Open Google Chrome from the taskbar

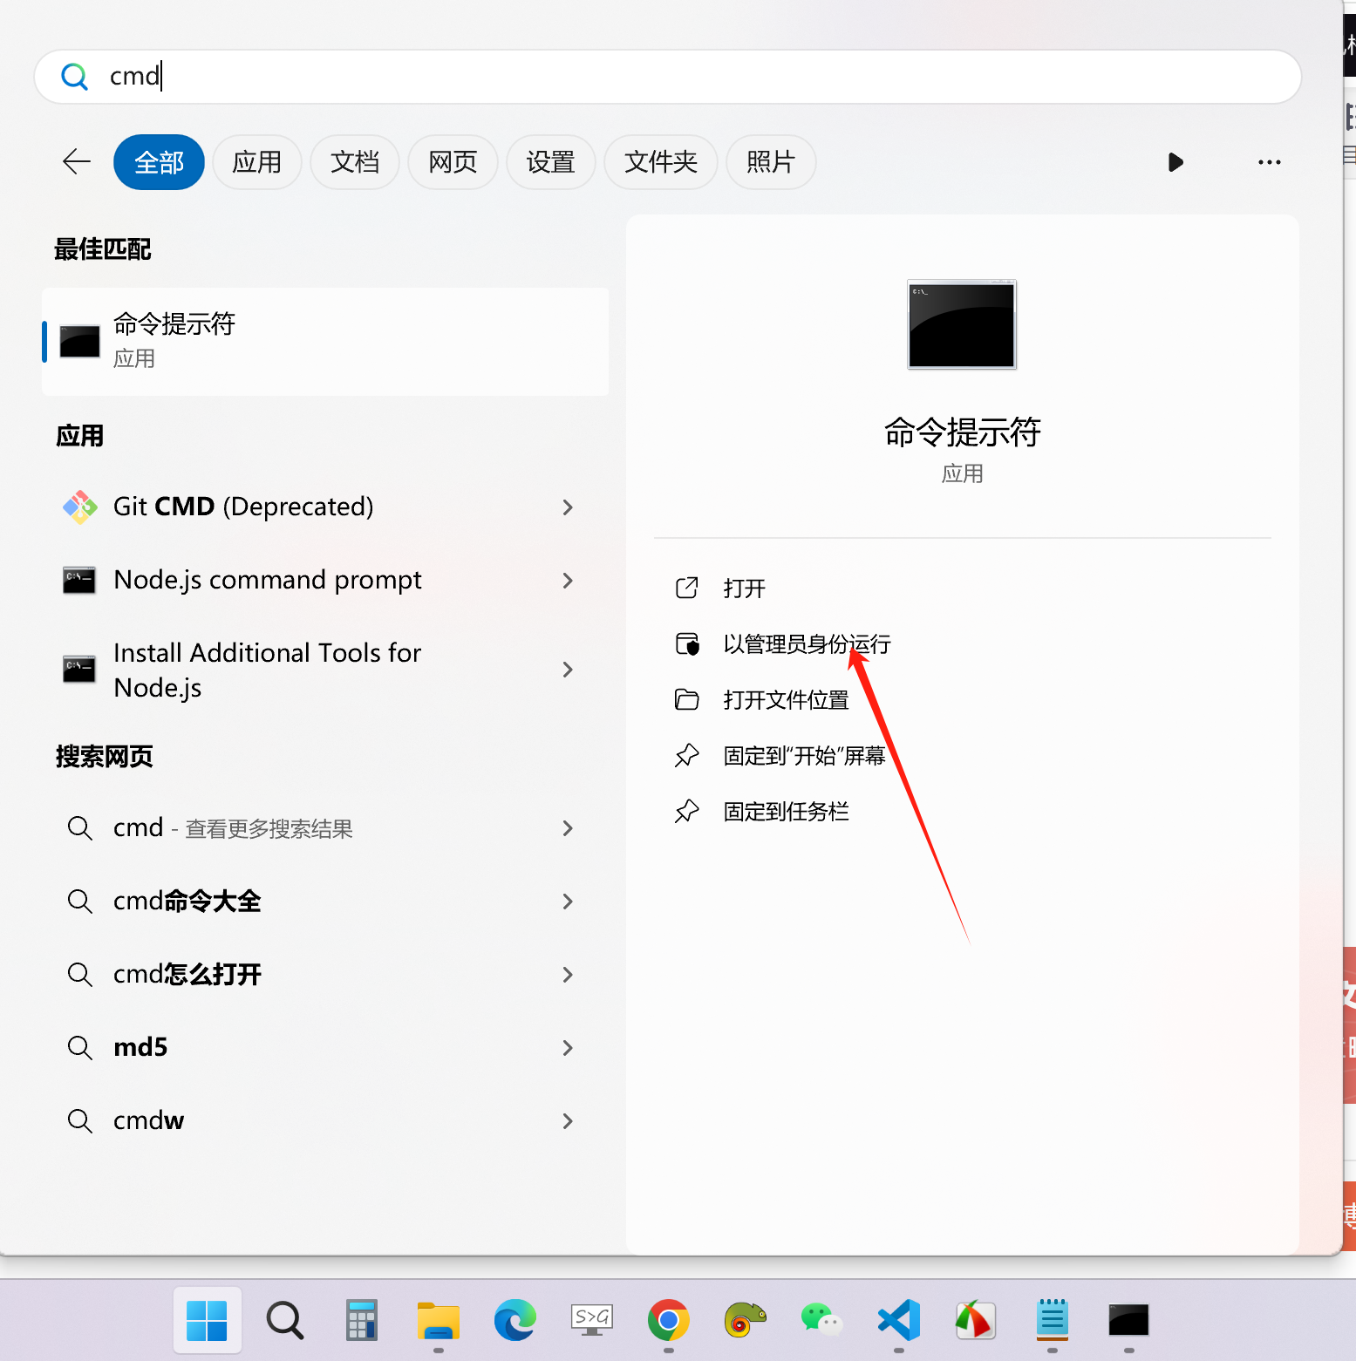click(668, 1320)
